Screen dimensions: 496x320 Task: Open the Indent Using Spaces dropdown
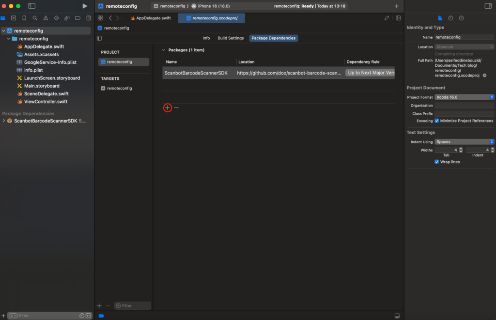(464, 141)
